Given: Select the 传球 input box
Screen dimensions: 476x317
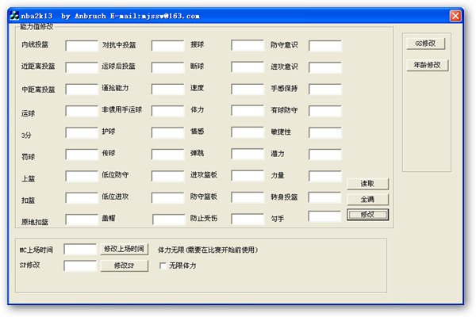Looking at the screenshot, I should (x=168, y=155).
